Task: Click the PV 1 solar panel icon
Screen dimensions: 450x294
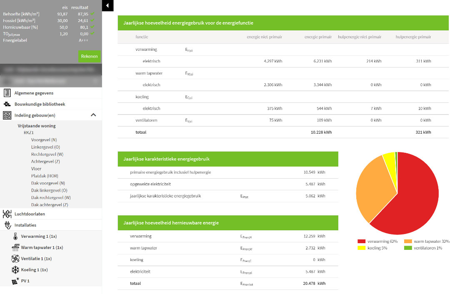Action: click(x=15, y=281)
